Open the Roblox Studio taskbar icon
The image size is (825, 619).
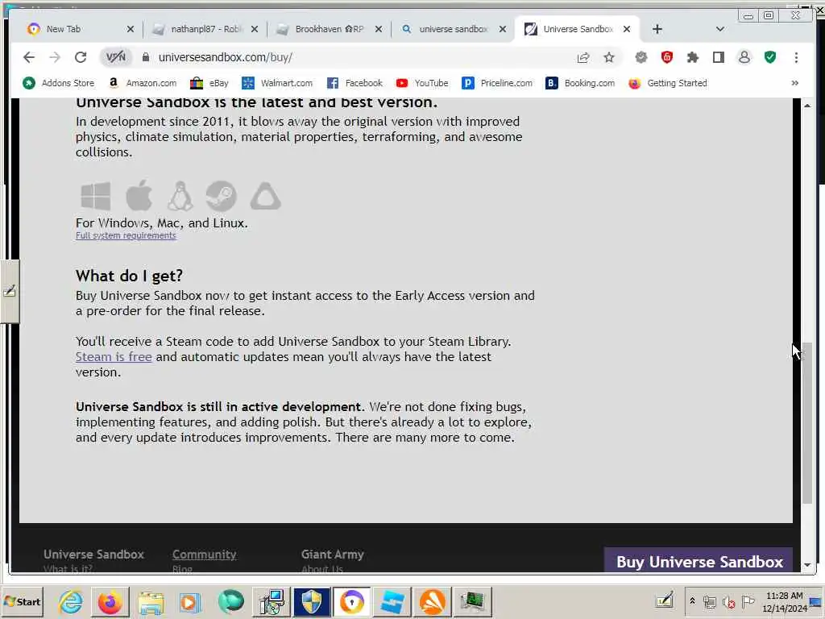(392, 601)
